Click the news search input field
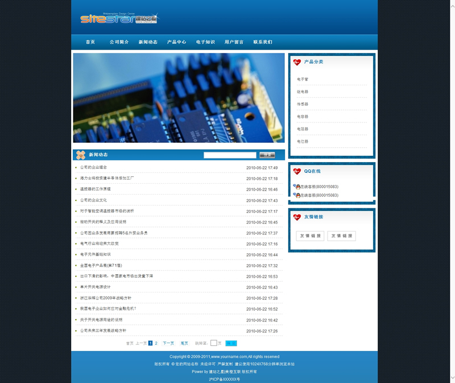Image resolution: width=455 pixels, height=383 pixels. tap(230, 155)
